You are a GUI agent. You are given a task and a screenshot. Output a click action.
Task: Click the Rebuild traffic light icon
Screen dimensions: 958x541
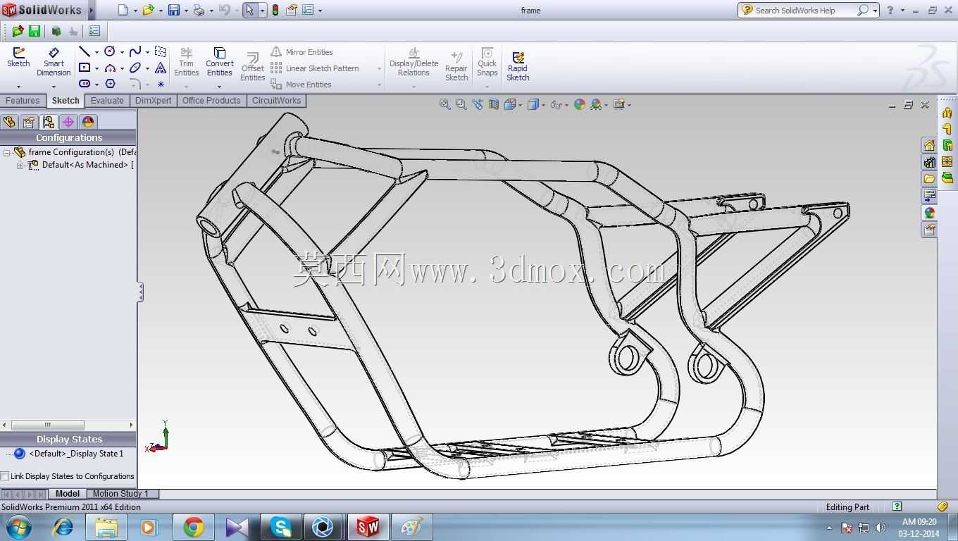(x=275, y=10)
